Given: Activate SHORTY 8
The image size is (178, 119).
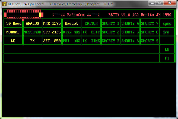Looking at the screenshot, I should 150,32.
